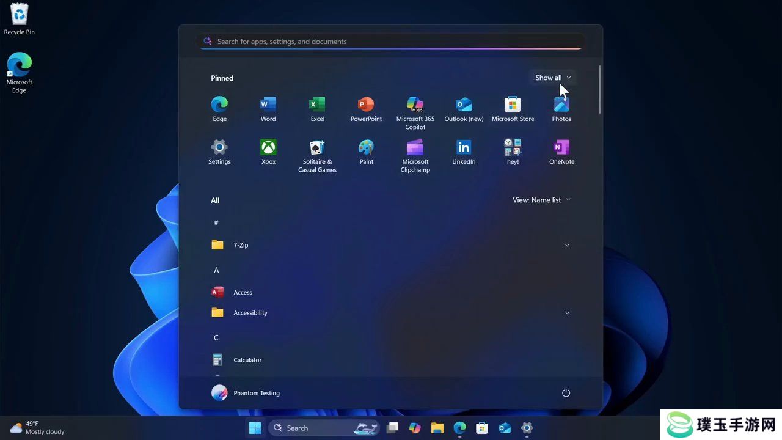Jump using the '#' letter header
Image resolution: width=782 pixels, height=440 pixels.
pyautogui.click(x=216, y=222)
